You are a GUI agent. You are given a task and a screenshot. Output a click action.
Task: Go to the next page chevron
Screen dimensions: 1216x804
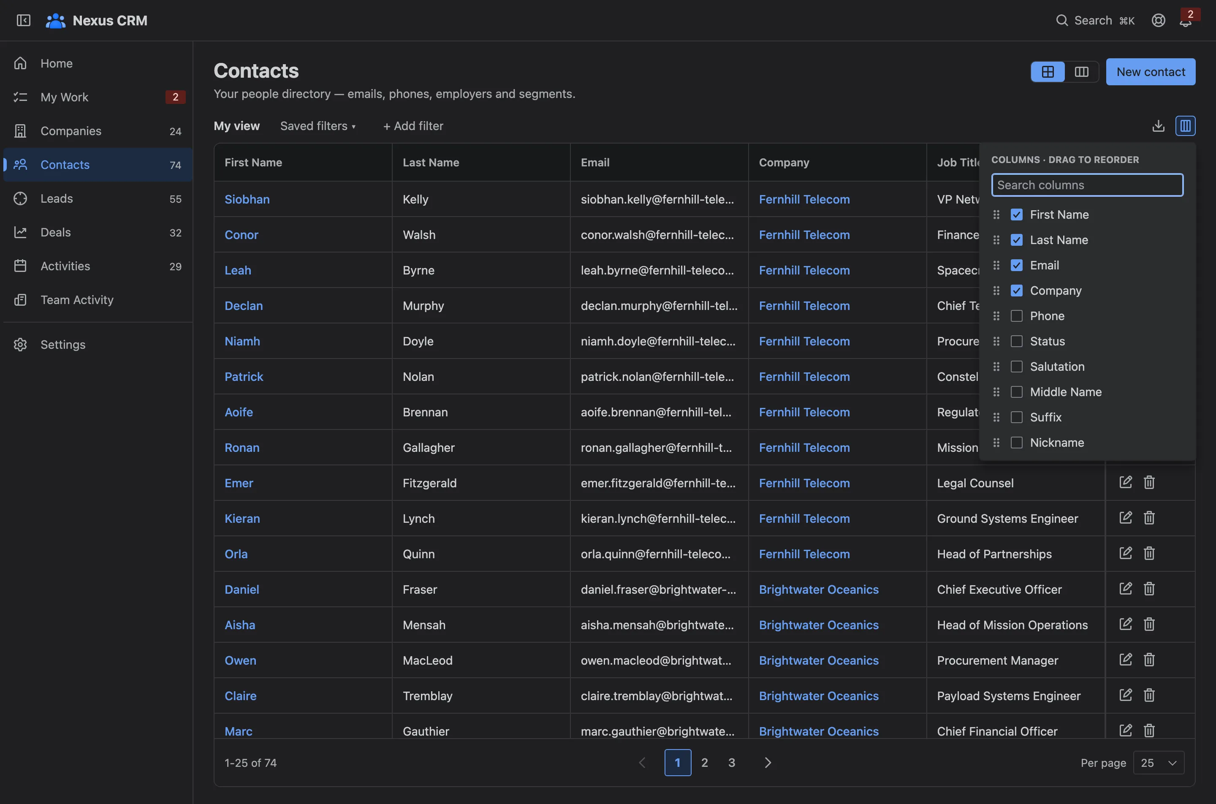(768, 763)
